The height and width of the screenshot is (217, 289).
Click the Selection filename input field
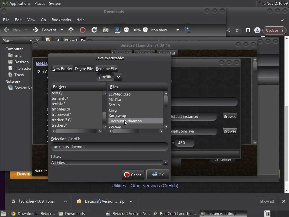(x=110, y=147)
